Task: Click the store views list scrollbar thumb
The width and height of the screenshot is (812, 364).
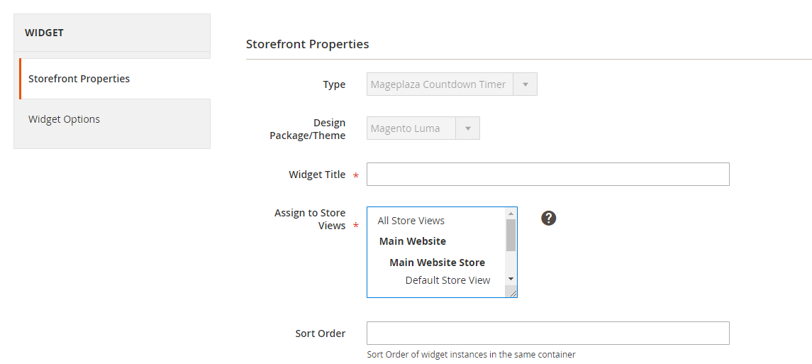Action: pyautogui.click(x=511, y=235)
